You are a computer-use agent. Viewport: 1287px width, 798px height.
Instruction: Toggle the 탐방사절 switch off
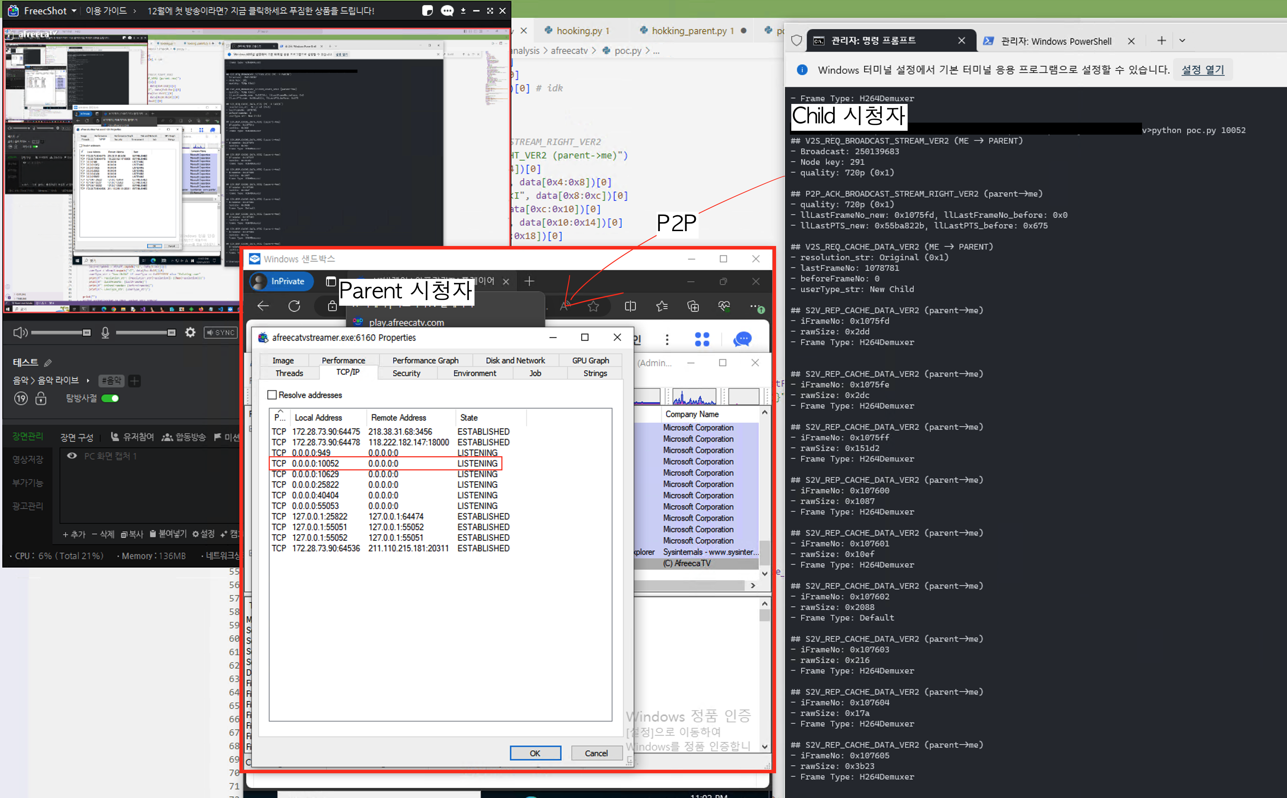click(x=110, y=399)
